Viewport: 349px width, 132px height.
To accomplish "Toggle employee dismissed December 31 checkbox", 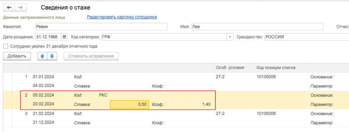I will (x=6, y=47).
